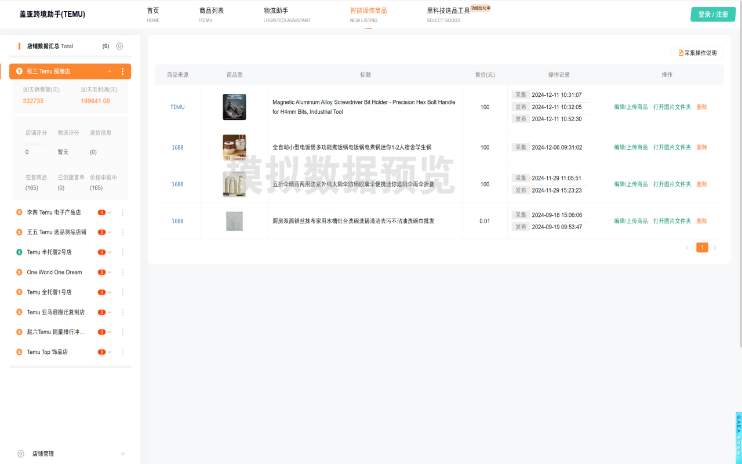
Task: Click the three-dot menu on 张三 Temu 服装店
Action: pyautogui.click(x=122, y=71)
